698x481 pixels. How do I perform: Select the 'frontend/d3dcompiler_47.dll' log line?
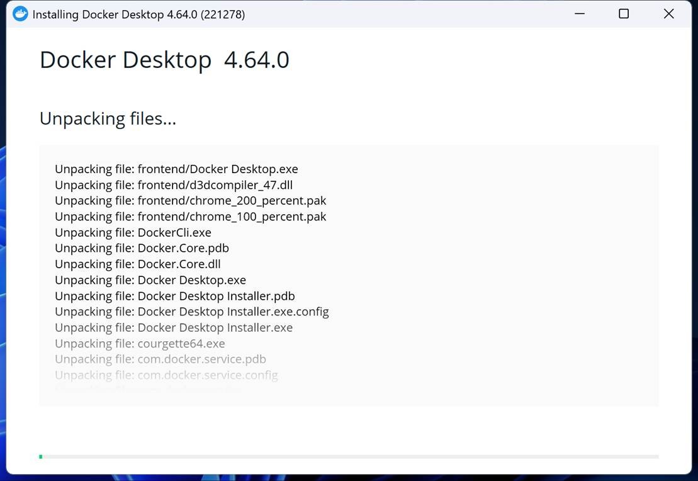[x=174, y=185]
